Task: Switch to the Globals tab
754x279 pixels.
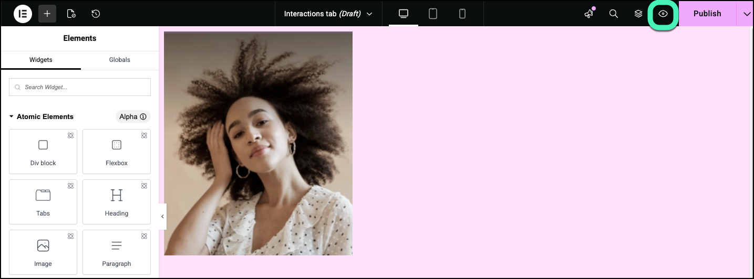Action: click(120, 60)
